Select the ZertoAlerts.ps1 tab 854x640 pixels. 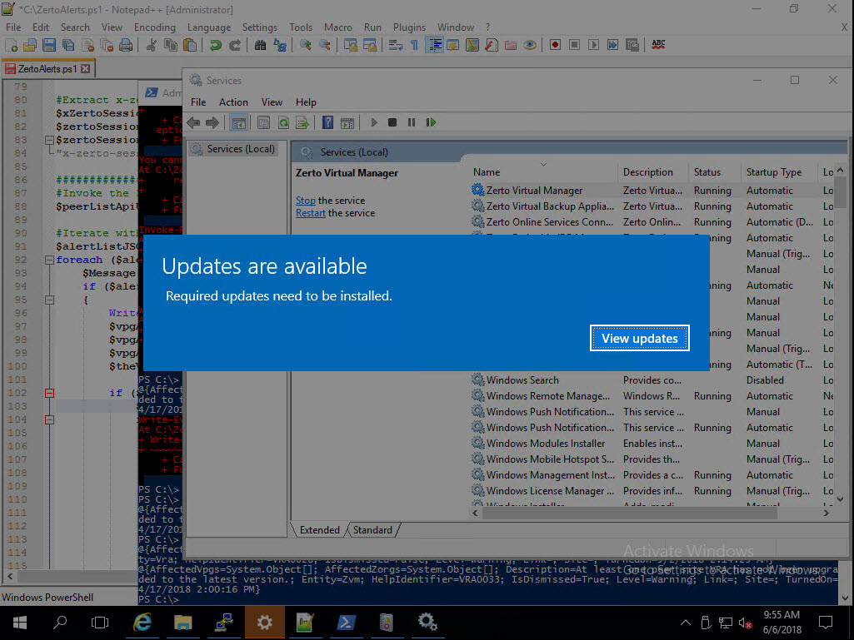pyautogui.click(x=47, y=68)
